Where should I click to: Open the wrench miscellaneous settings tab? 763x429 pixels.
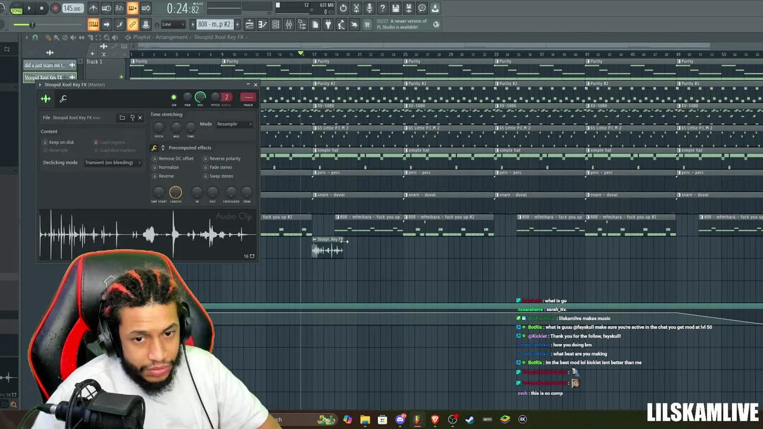coord(63,99)
